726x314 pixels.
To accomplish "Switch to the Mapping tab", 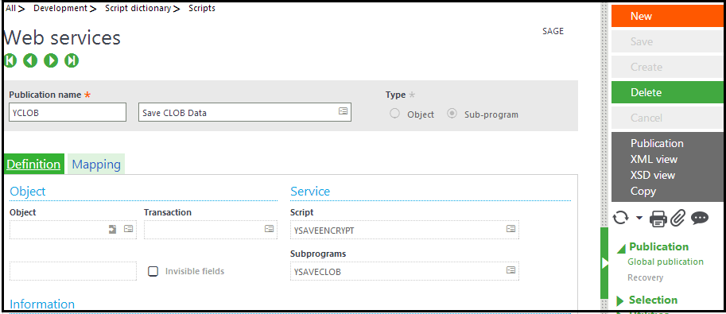I will [x=96, y=165].
